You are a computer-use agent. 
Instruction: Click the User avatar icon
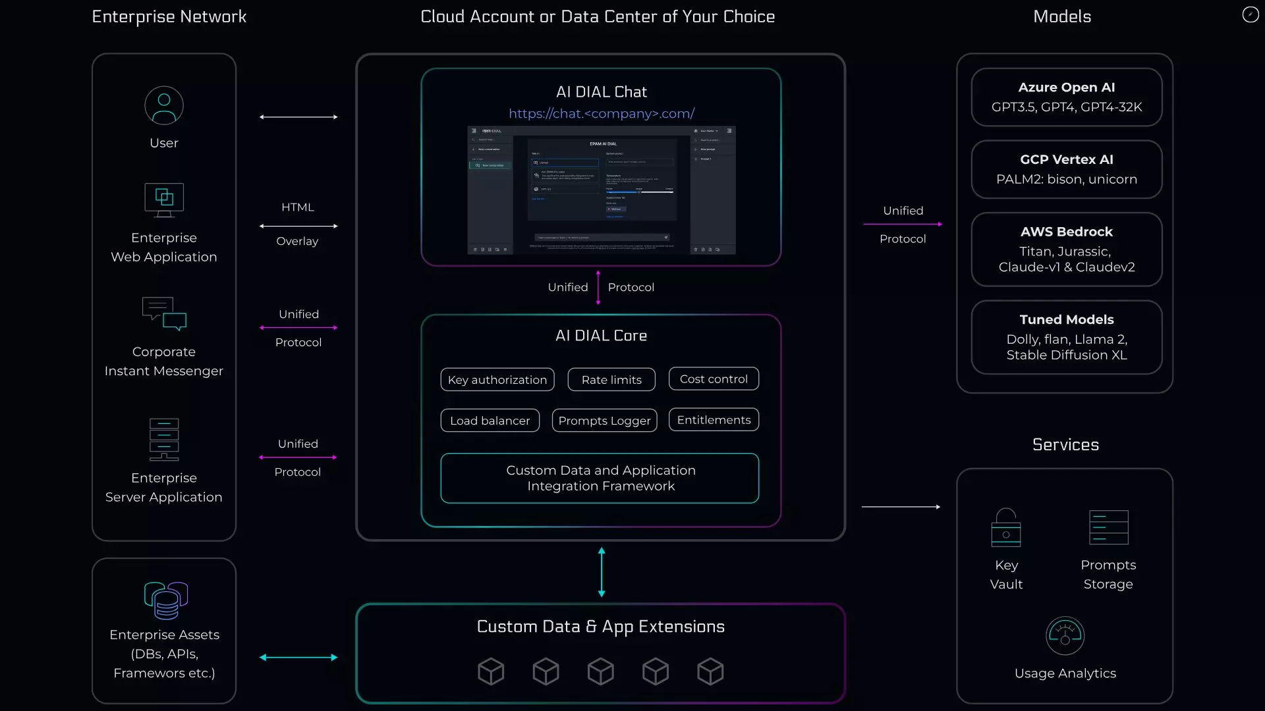click(x=164, y=105)
